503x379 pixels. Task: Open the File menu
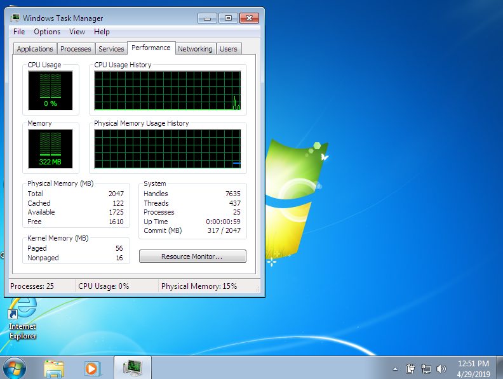(19, 32)
